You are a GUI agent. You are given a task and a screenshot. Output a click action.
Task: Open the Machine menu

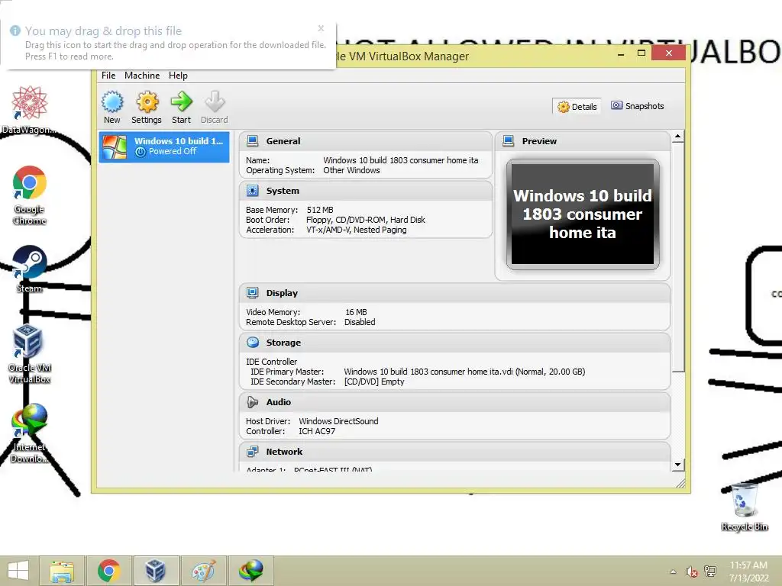[x=142, y=76]
